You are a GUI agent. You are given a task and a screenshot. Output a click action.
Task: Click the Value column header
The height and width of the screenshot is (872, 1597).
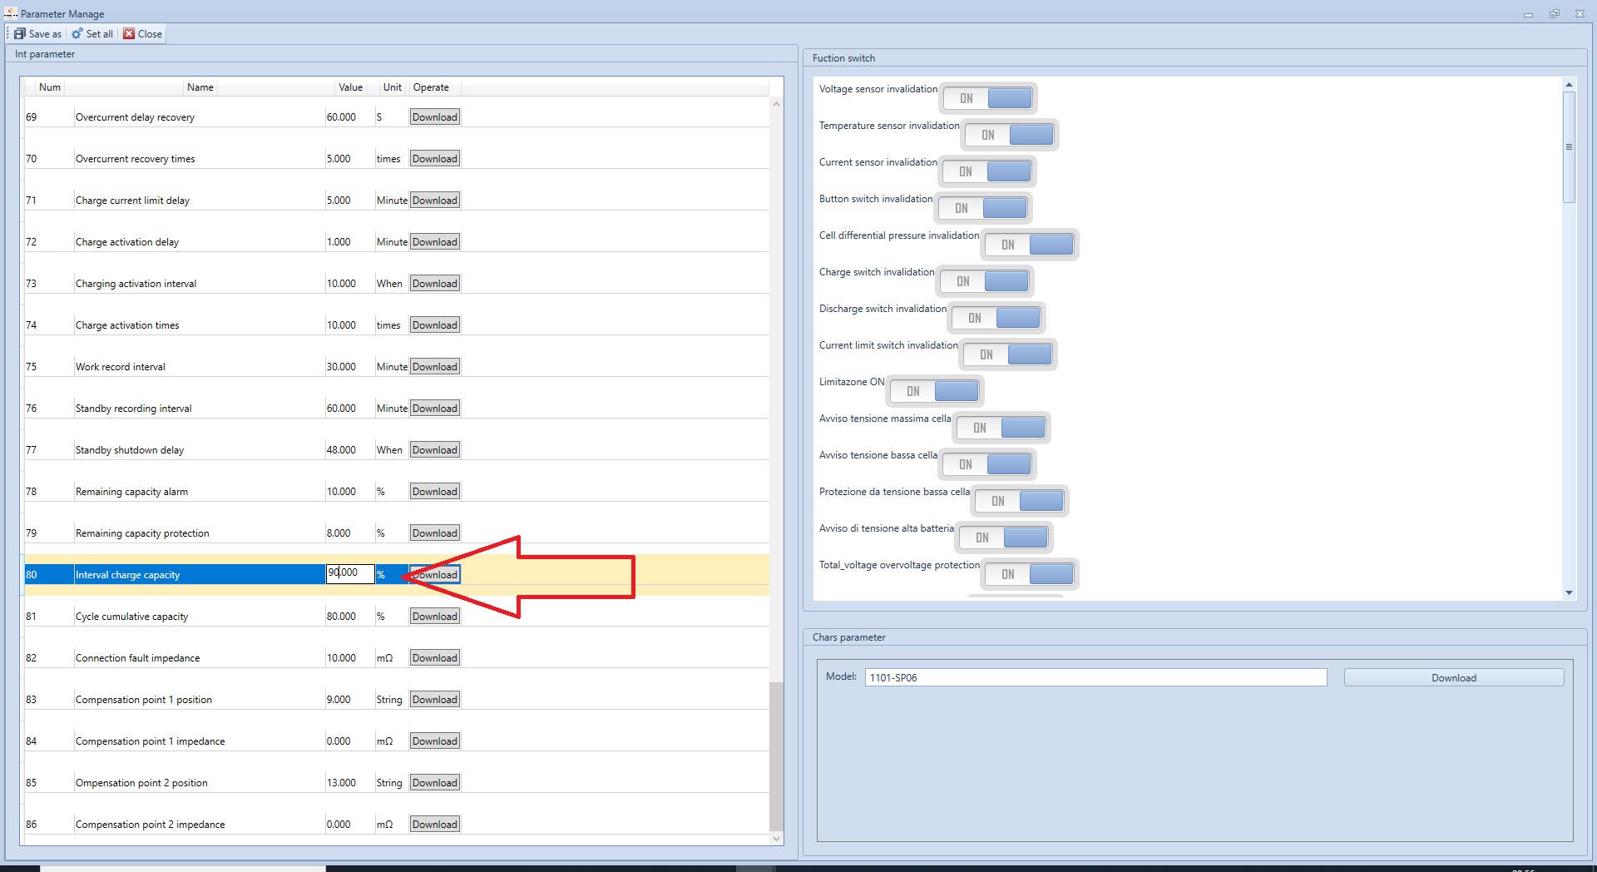pyautogui.click(x=350, y=87)
